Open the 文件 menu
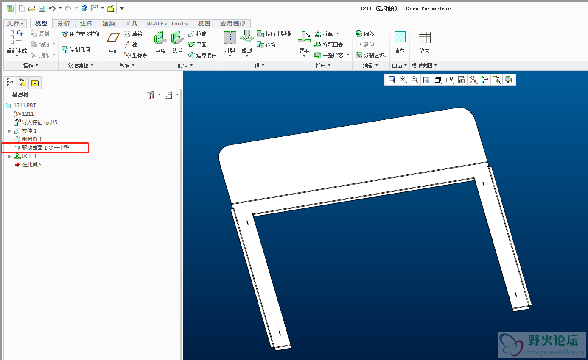The width and height of the screenshot is (588, 360). pos(15,24)
